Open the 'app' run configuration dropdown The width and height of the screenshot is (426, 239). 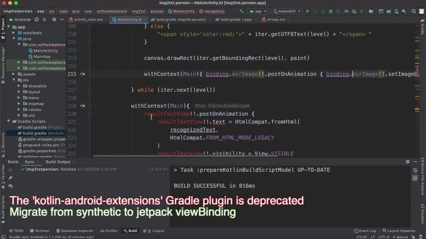pos(258,11)
